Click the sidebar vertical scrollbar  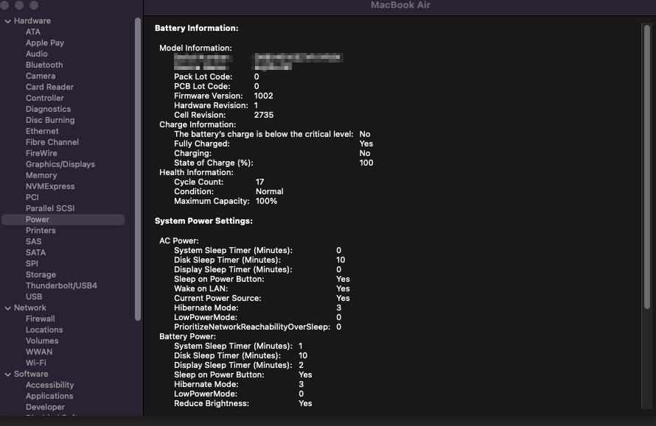click(x=138, y=169)
